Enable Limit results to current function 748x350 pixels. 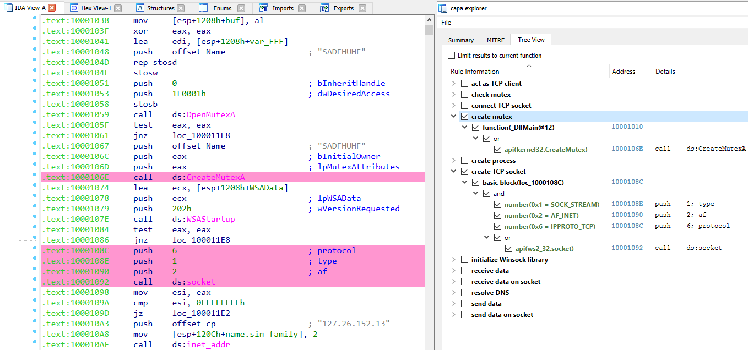coord(452,56)
